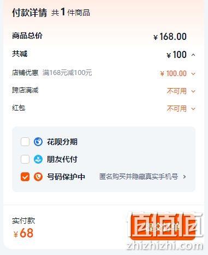Click the orange number protection shield icon
This screenshot has height=255, width=208.
click(38, 177)
